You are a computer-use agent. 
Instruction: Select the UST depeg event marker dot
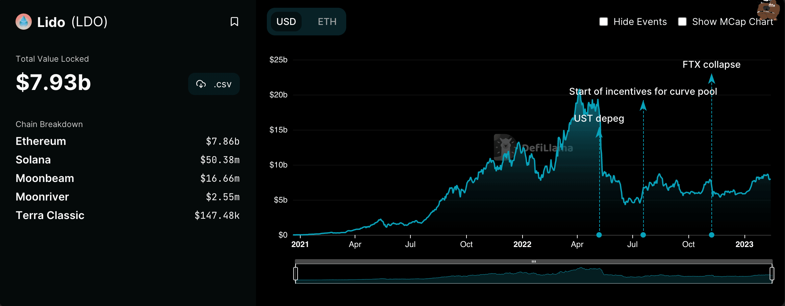(599, 235)
